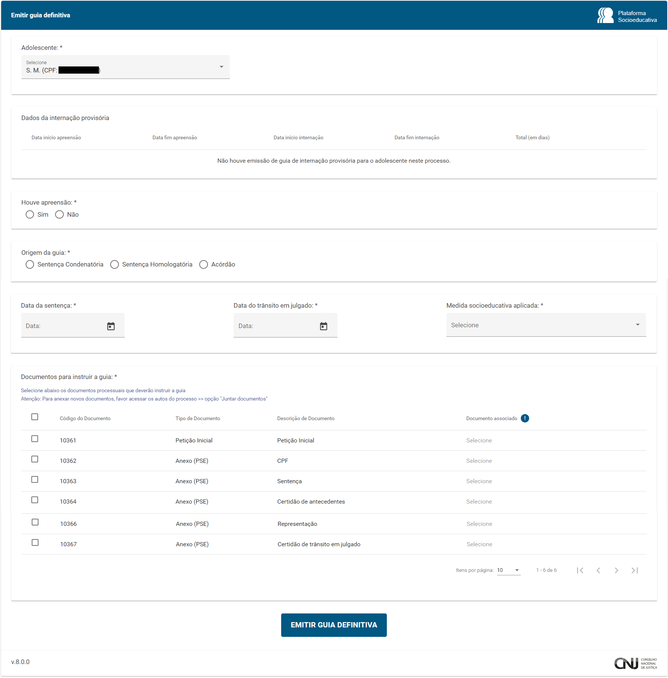This screenshot has height=678, width=668.
Task: Check document 10362 CPF checkbox
Action: coord(35,459)
